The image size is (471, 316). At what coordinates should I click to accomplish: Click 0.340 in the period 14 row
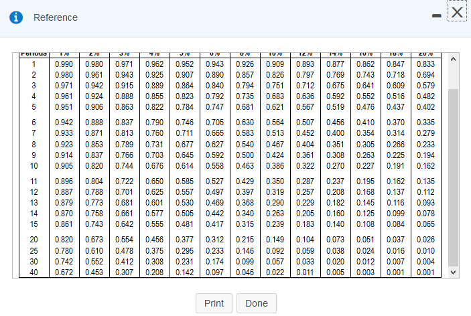pyautogui.click(x=245, y=214)
